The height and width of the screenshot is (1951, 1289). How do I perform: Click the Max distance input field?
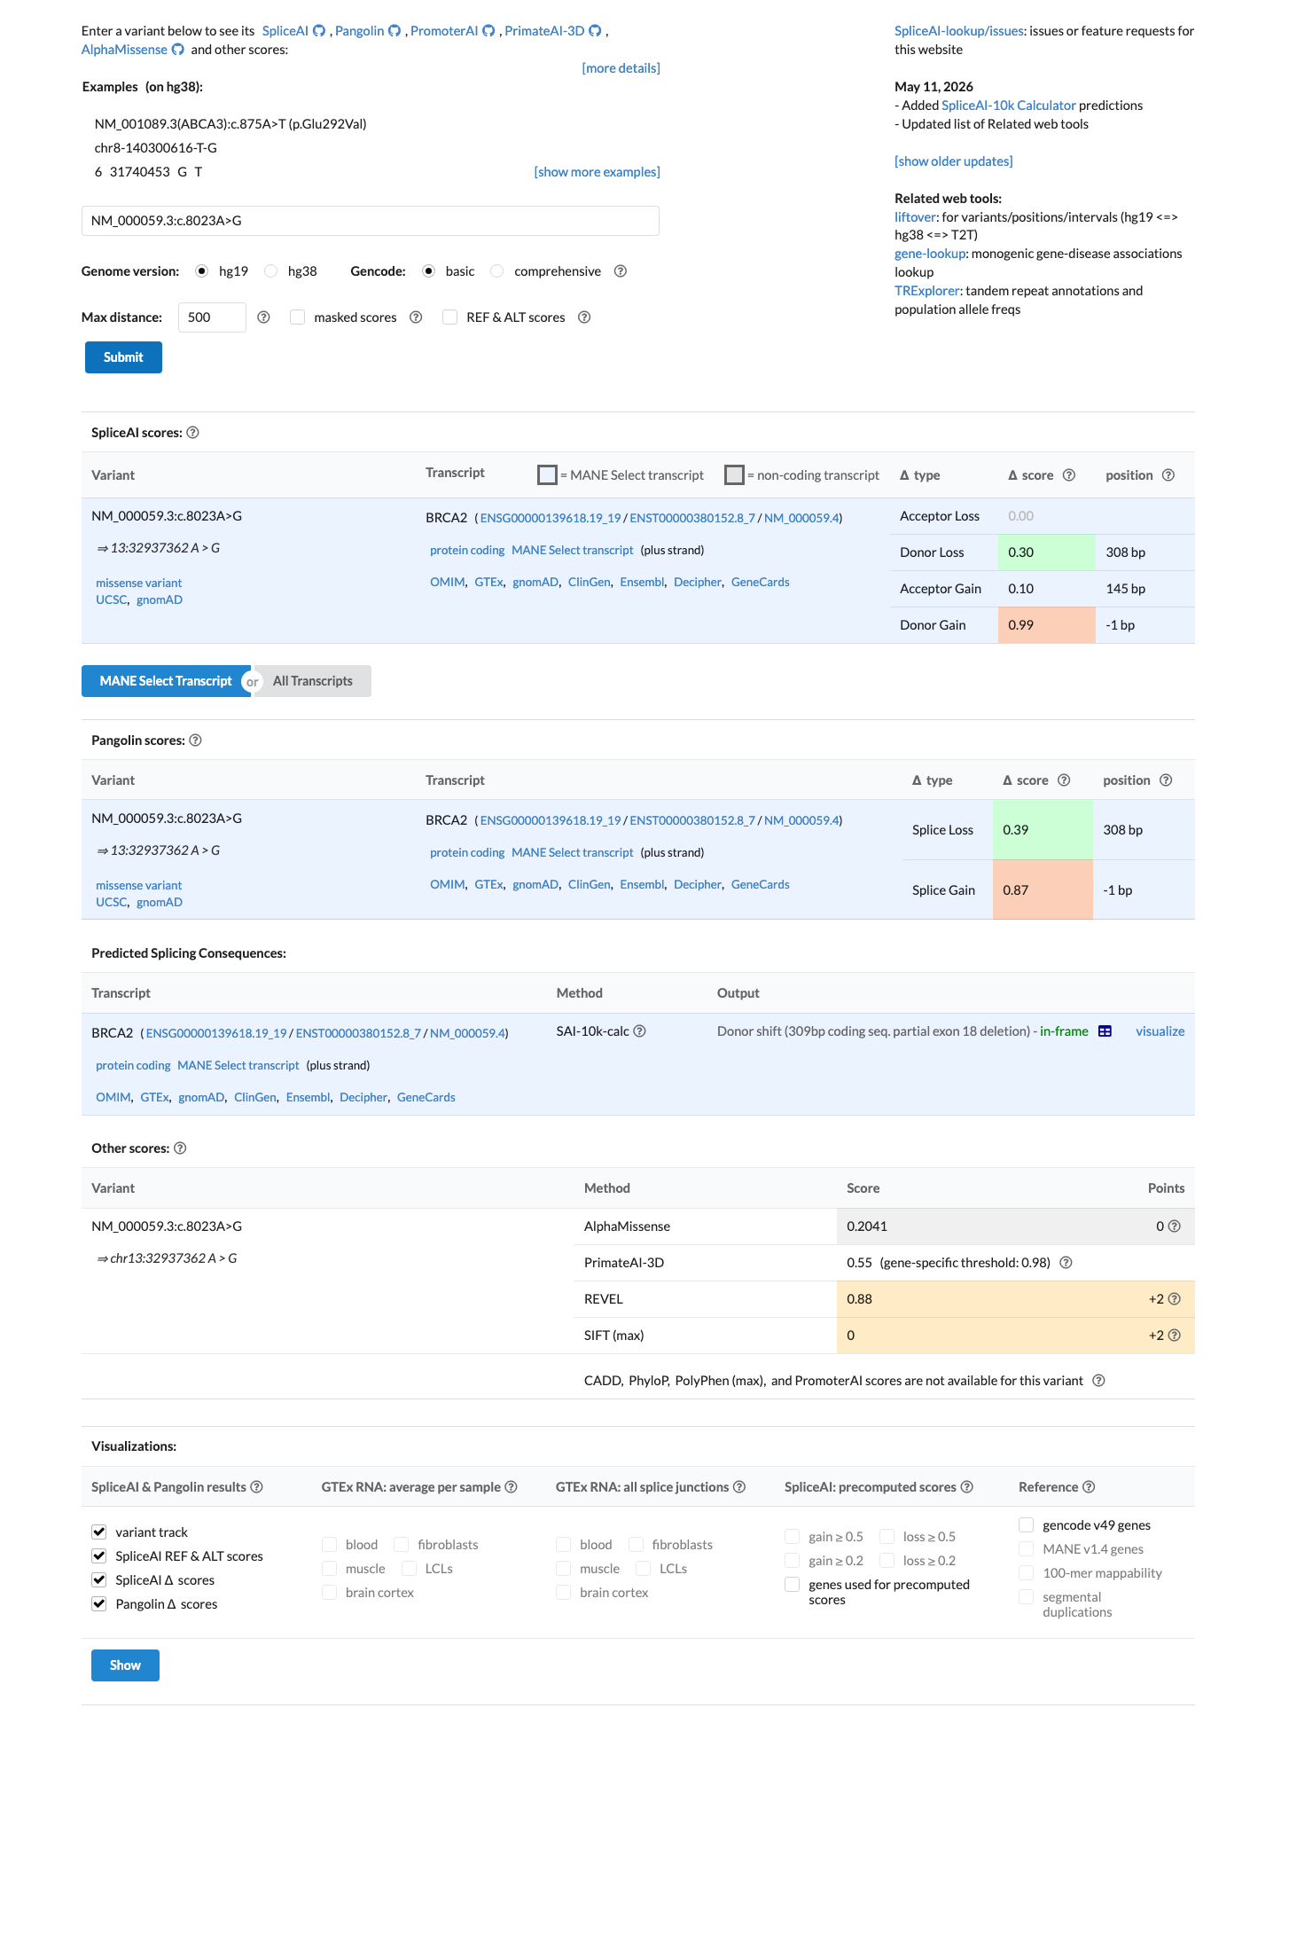click(212, 317)
